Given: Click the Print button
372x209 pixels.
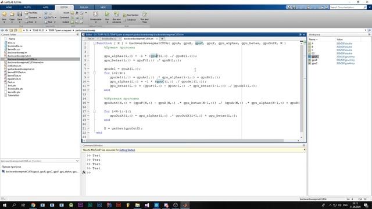Looking at the screenshot, I should (x=29, y=22).
